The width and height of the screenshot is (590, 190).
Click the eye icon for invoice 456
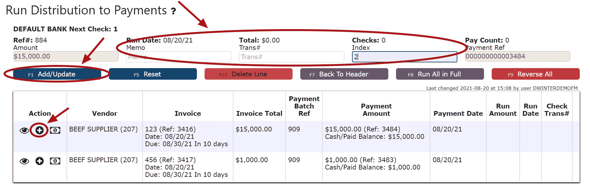(24, 161)
